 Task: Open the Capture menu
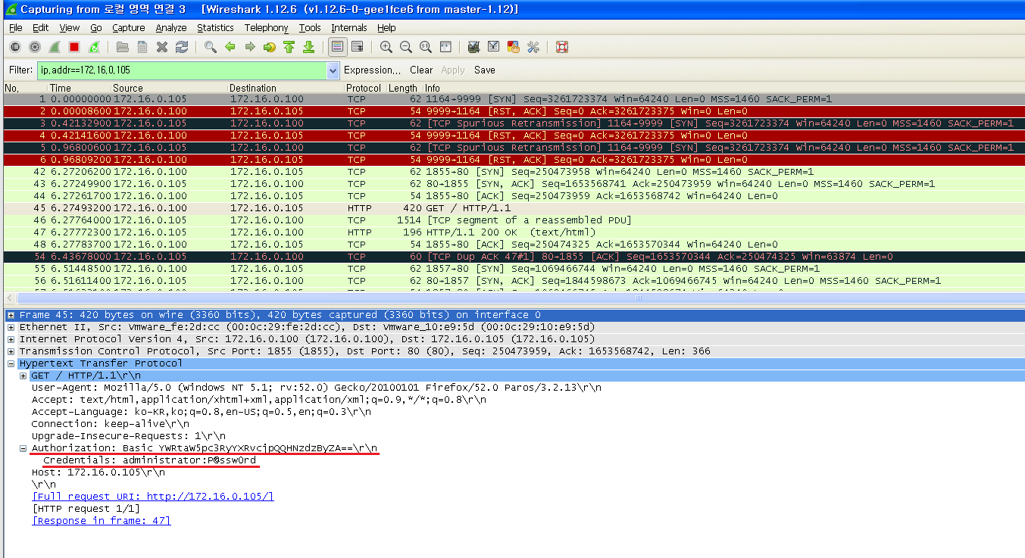pyautogui.click(x=129, y=27)
